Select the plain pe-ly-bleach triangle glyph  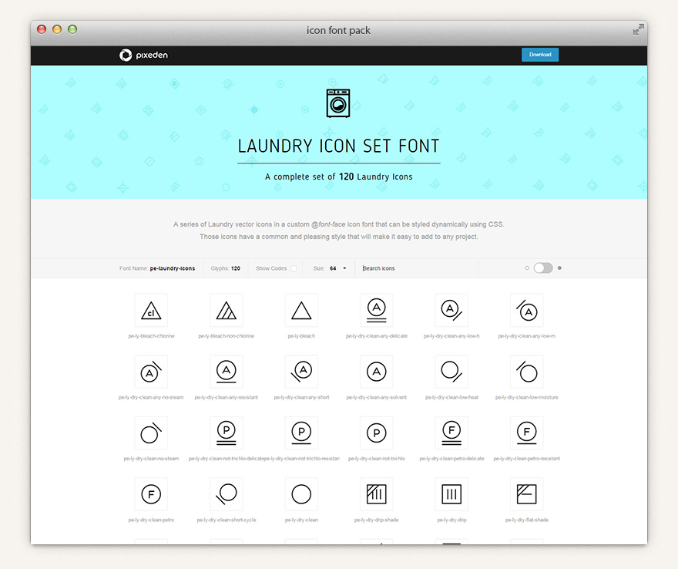click(301, 309)
